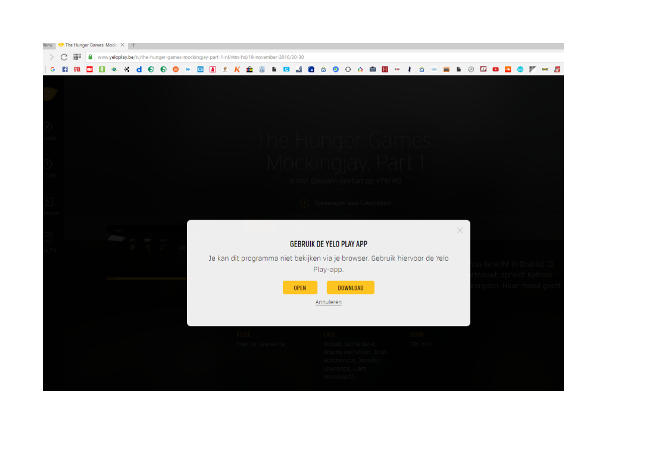Click the green padlock security icon

[90, 57]
